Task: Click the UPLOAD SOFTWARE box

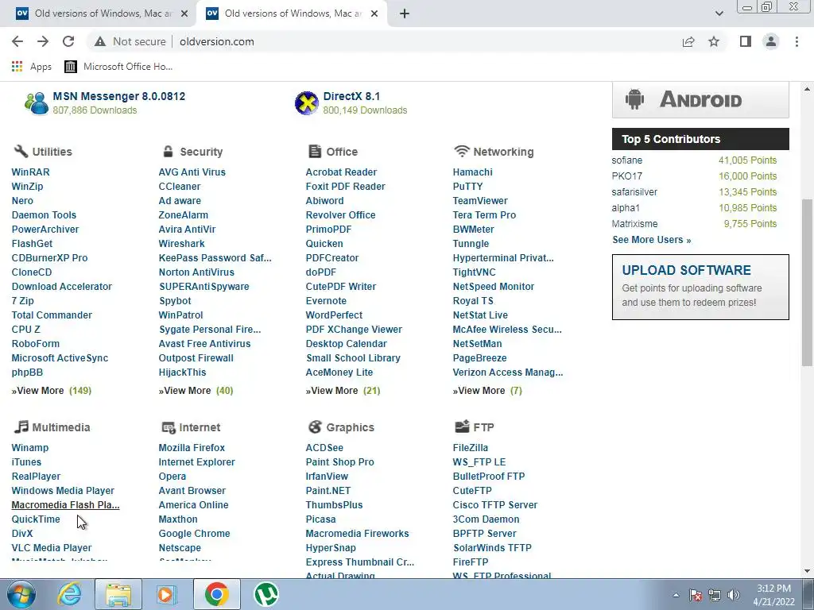Action: tap(700, 287)
